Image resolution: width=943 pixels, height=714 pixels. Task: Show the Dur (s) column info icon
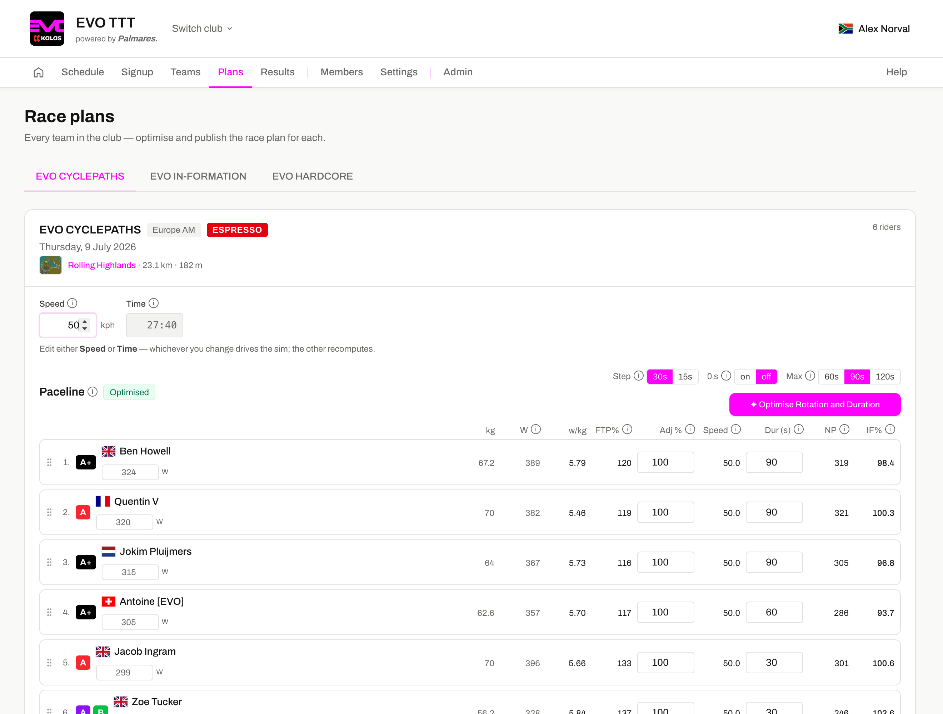pos(799,429)
